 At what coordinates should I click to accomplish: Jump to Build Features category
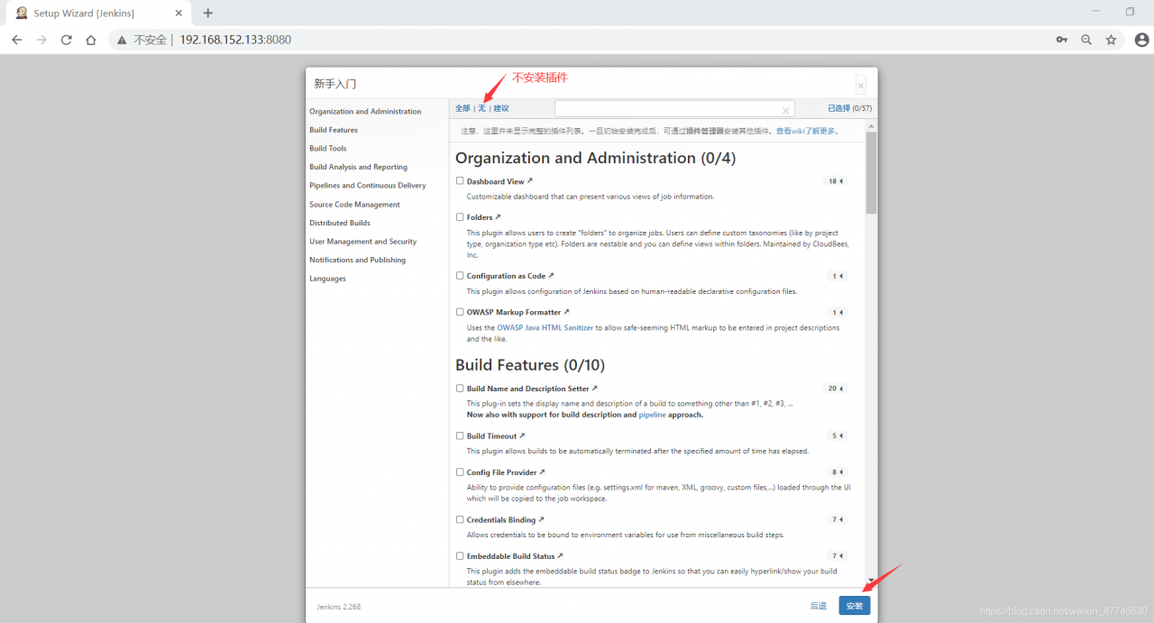[334, 130]
